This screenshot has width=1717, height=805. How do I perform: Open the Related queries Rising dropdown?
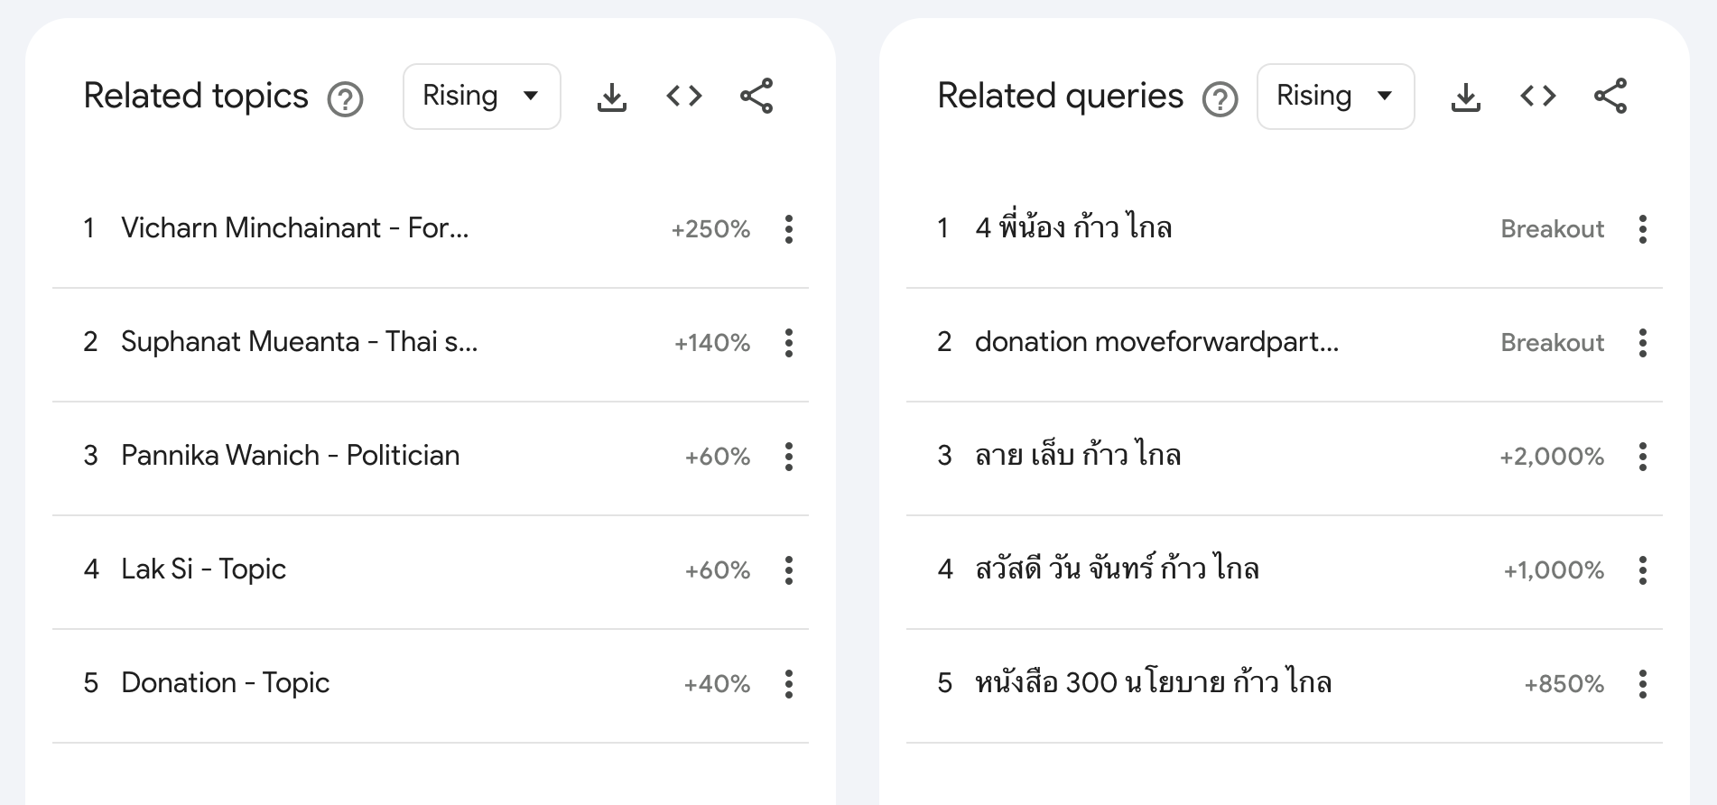pyautogui.click(x=1335, y=97)
